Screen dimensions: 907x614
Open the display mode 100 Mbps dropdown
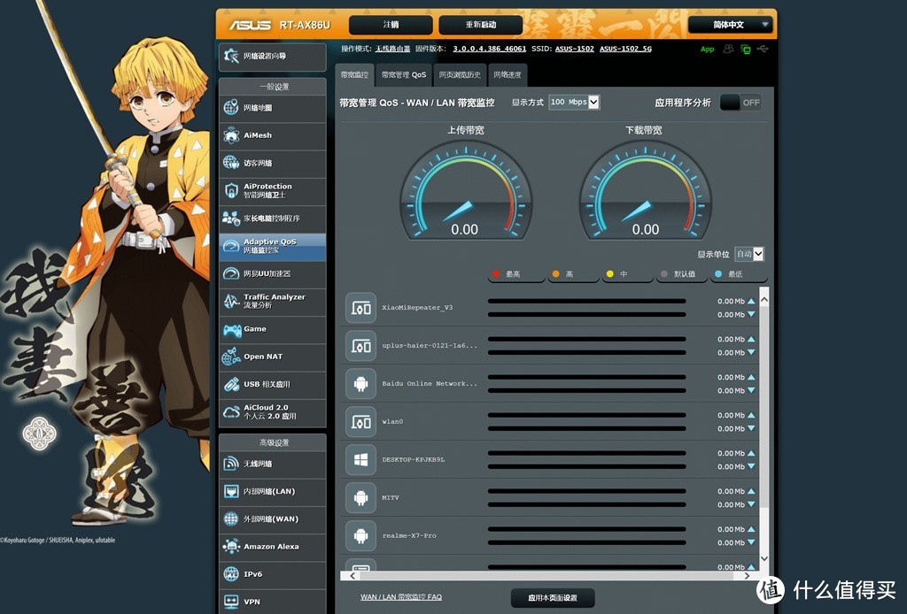(574, 103)
